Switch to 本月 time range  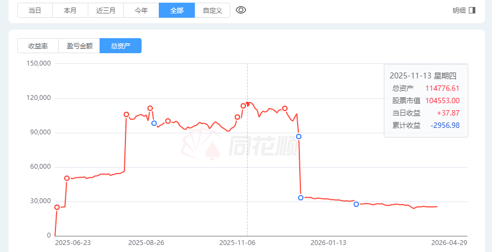point(70,10)
